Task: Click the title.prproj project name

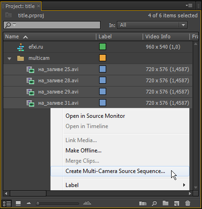Action: 31,15
